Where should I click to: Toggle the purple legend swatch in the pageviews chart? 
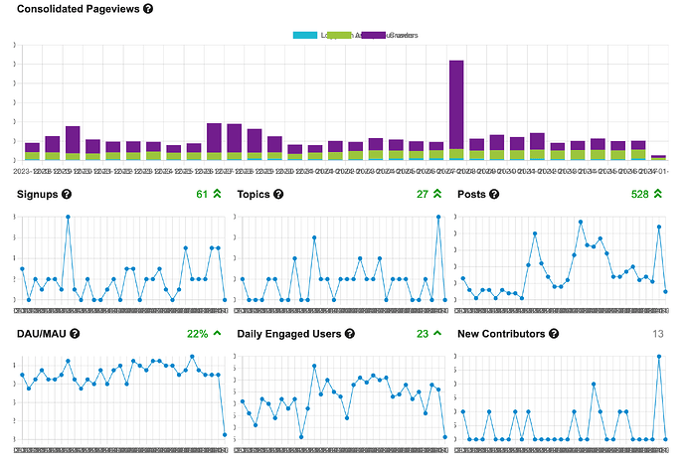coord(374,36)
